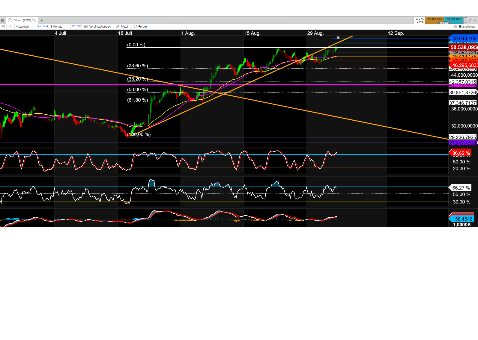The width and height of the screenshot is (478, 340).
Task: Click the search magnifier in Bitcoin tab
Action: [x=34, y=20]
